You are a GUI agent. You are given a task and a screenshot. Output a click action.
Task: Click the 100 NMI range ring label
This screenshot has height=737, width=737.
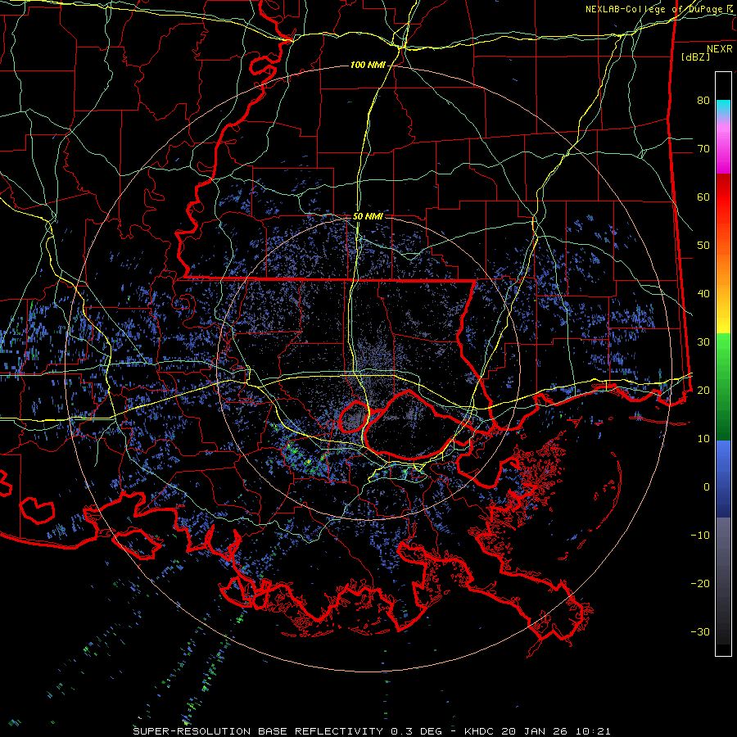[368, 65]
